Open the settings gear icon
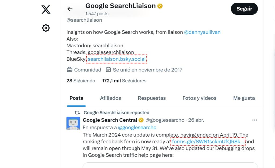 coord(46,28)
